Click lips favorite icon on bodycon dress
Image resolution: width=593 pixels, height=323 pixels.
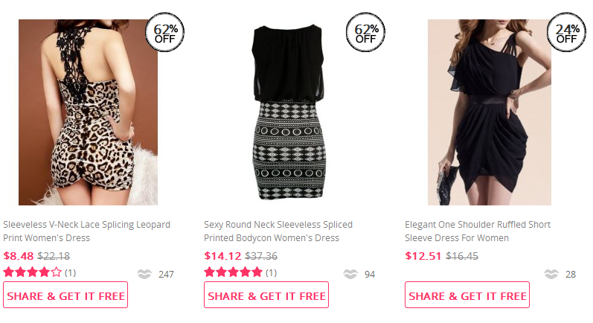coord(350,274)
